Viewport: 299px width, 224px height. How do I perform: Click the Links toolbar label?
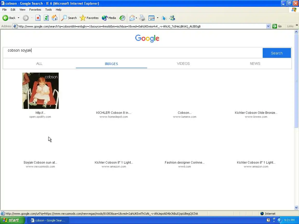(x=290, y=26)
